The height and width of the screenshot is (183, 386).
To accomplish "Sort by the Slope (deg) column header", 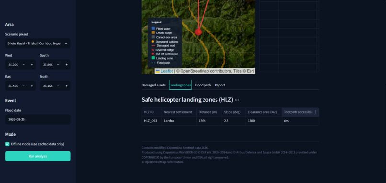I will 234,112.
